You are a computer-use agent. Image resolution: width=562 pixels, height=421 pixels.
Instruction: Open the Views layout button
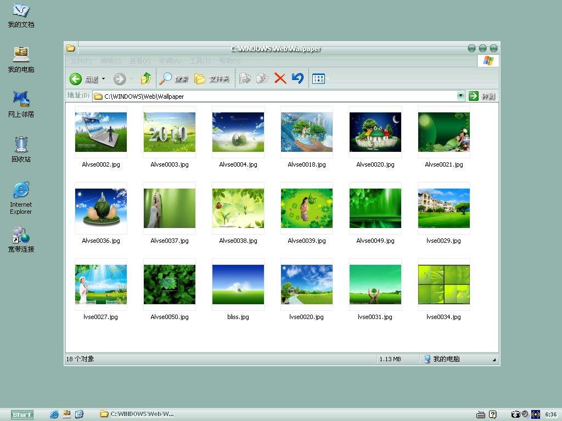point(318,79)
